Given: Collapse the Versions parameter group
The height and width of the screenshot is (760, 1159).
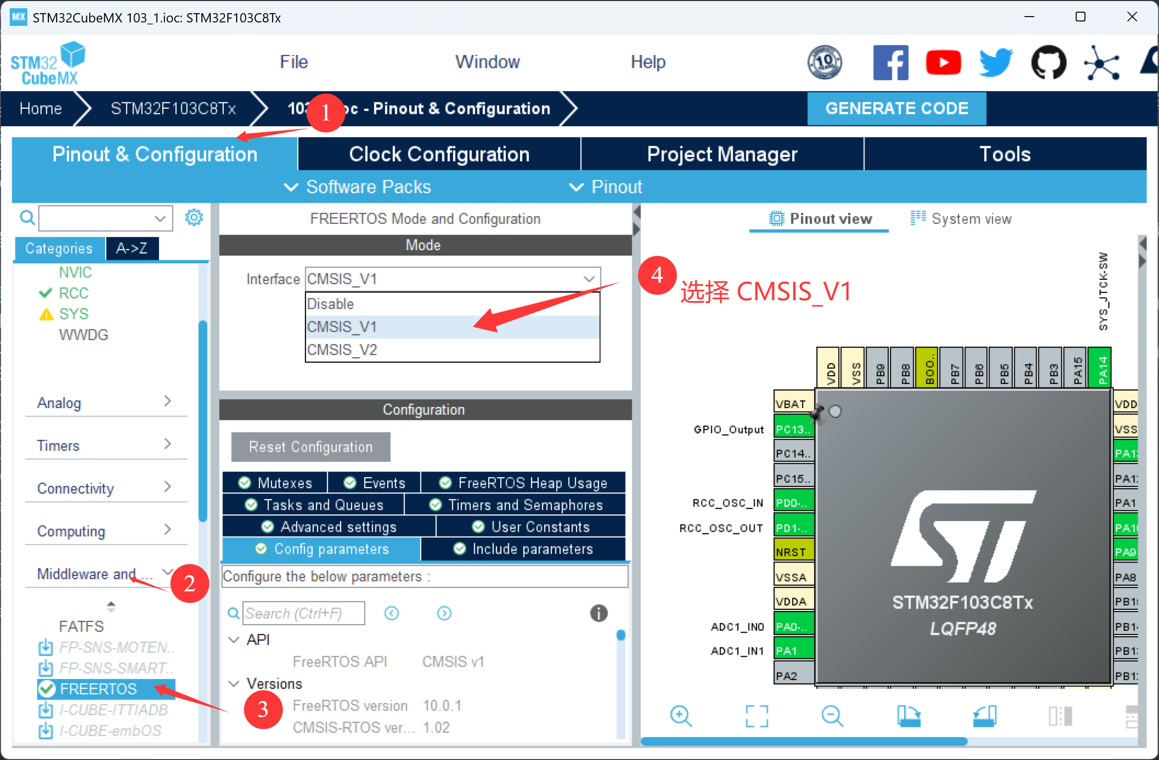Looking at the screenshot, I should pyautogui.click(x=234, y=683).
